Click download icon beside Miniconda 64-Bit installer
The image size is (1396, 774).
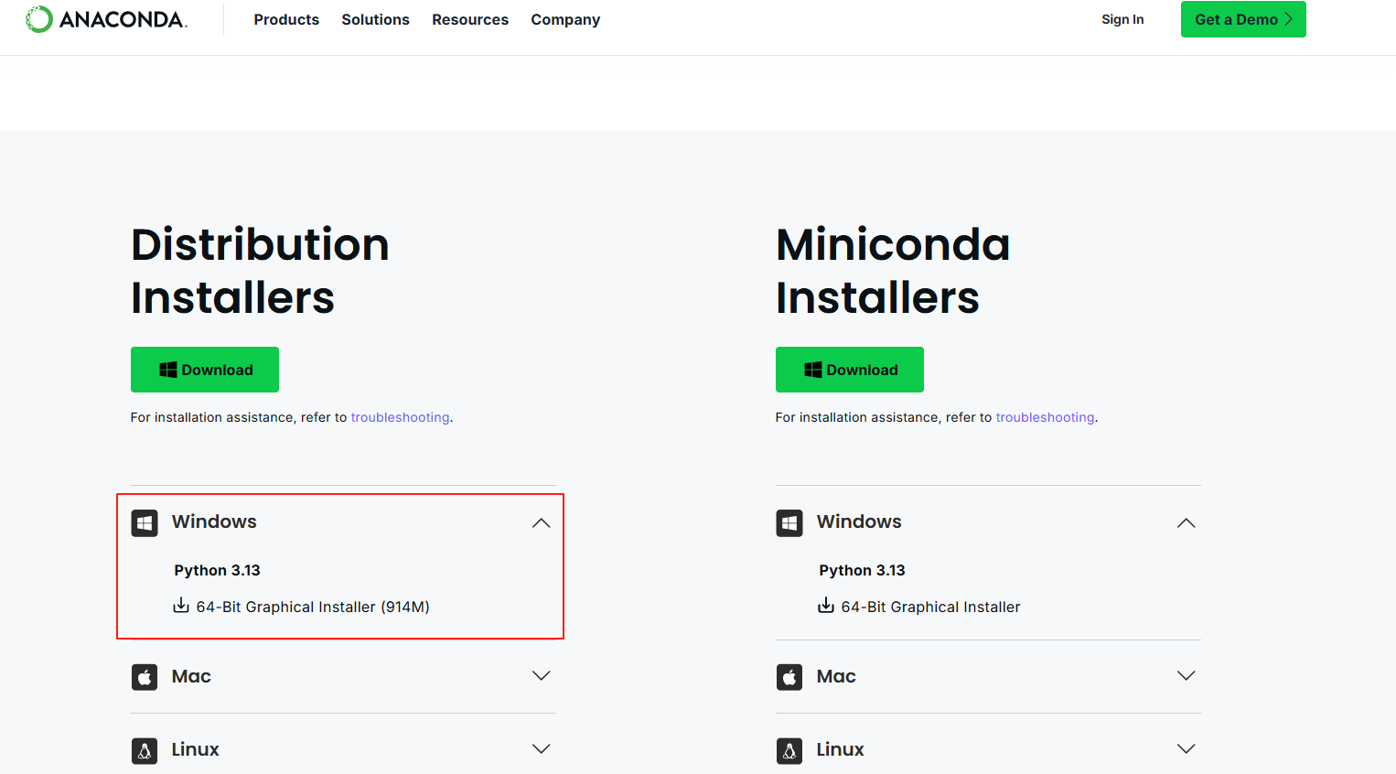coord(826,606)
